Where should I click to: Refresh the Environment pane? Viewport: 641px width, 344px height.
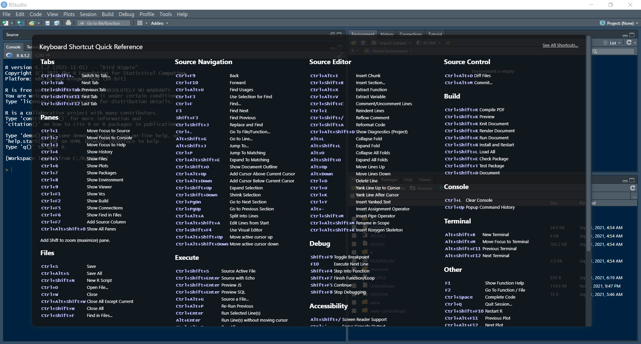pos(629,42)
